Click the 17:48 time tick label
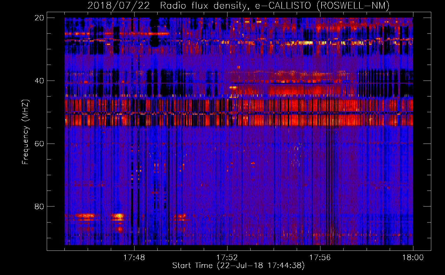445x275 pixels. pyautogui.click(x=134, y=258)
